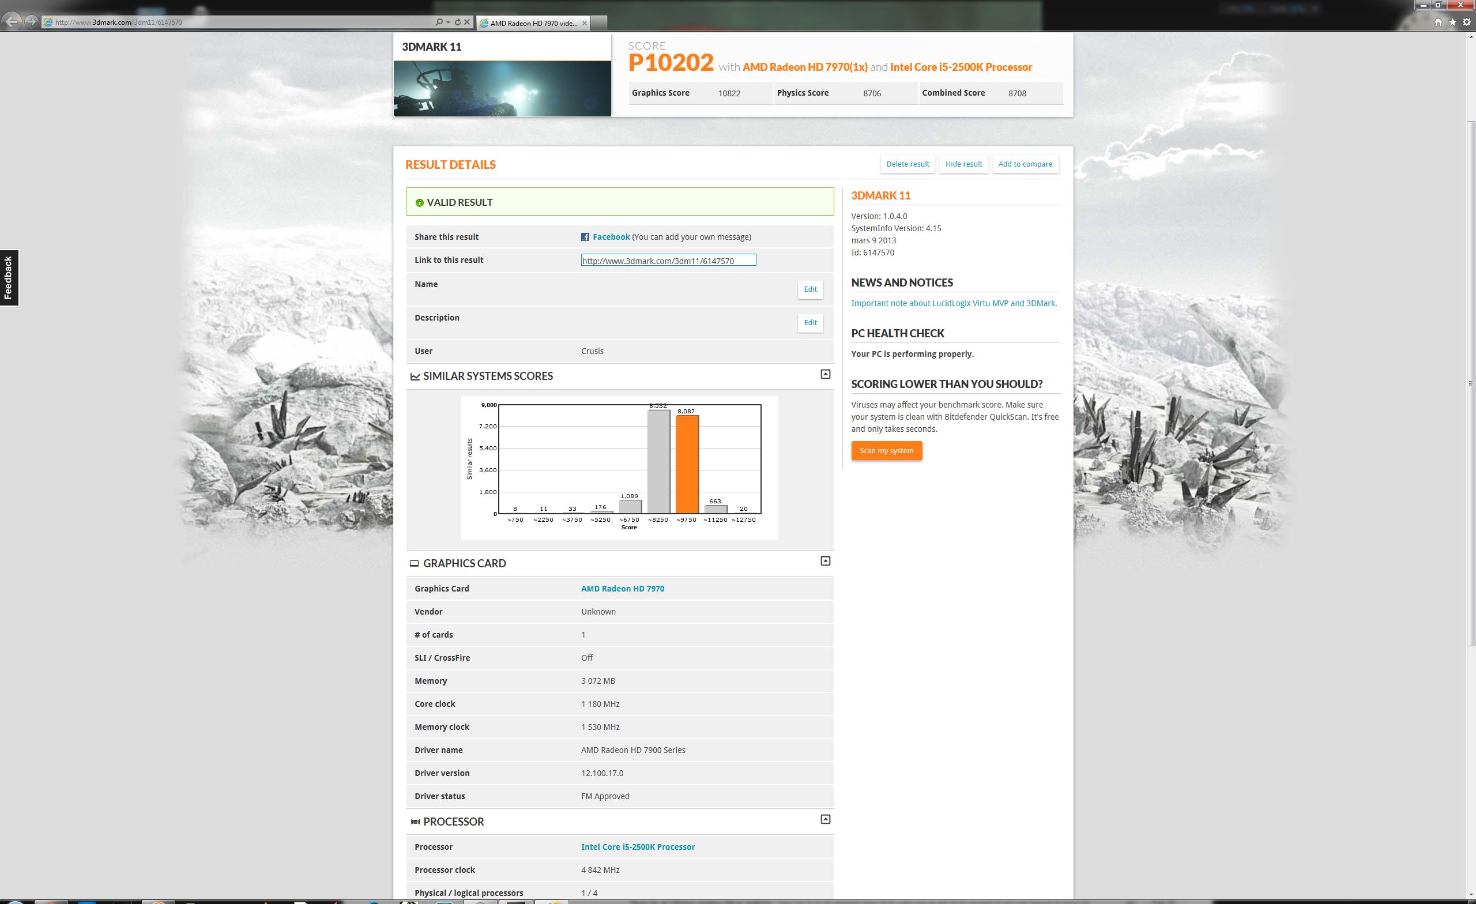
Task: Open Favorites with the star icon
Action: [1452, 22]
